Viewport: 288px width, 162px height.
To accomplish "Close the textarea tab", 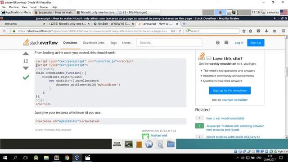I will (44, 24).
